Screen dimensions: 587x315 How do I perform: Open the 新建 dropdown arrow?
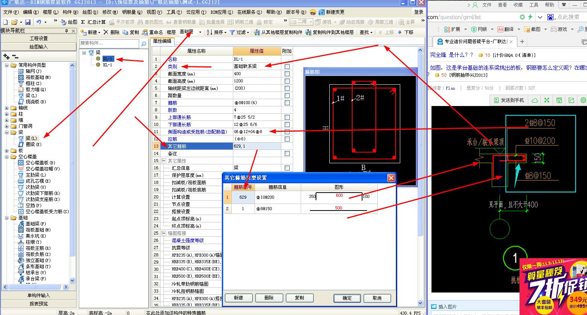[99, 32]
